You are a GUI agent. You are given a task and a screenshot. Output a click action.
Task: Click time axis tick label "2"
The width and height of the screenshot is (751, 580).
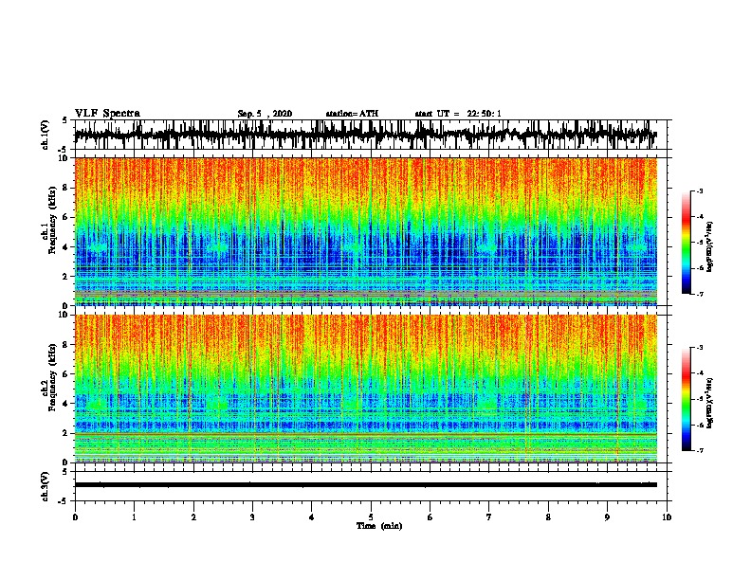click(x=193, y=517)
